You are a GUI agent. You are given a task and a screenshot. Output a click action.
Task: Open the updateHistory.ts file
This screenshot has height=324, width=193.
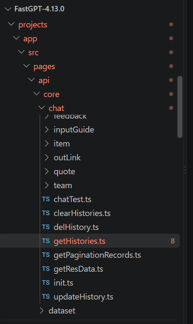coord(83,297)
